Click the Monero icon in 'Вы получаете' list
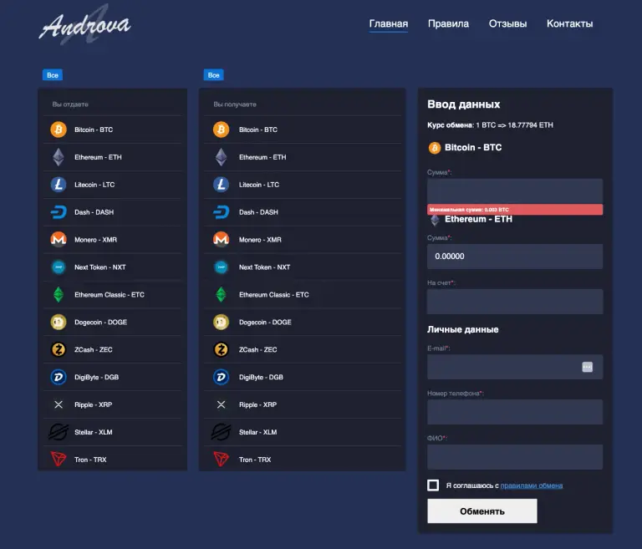The image size is (642, 549). (221, 240)
